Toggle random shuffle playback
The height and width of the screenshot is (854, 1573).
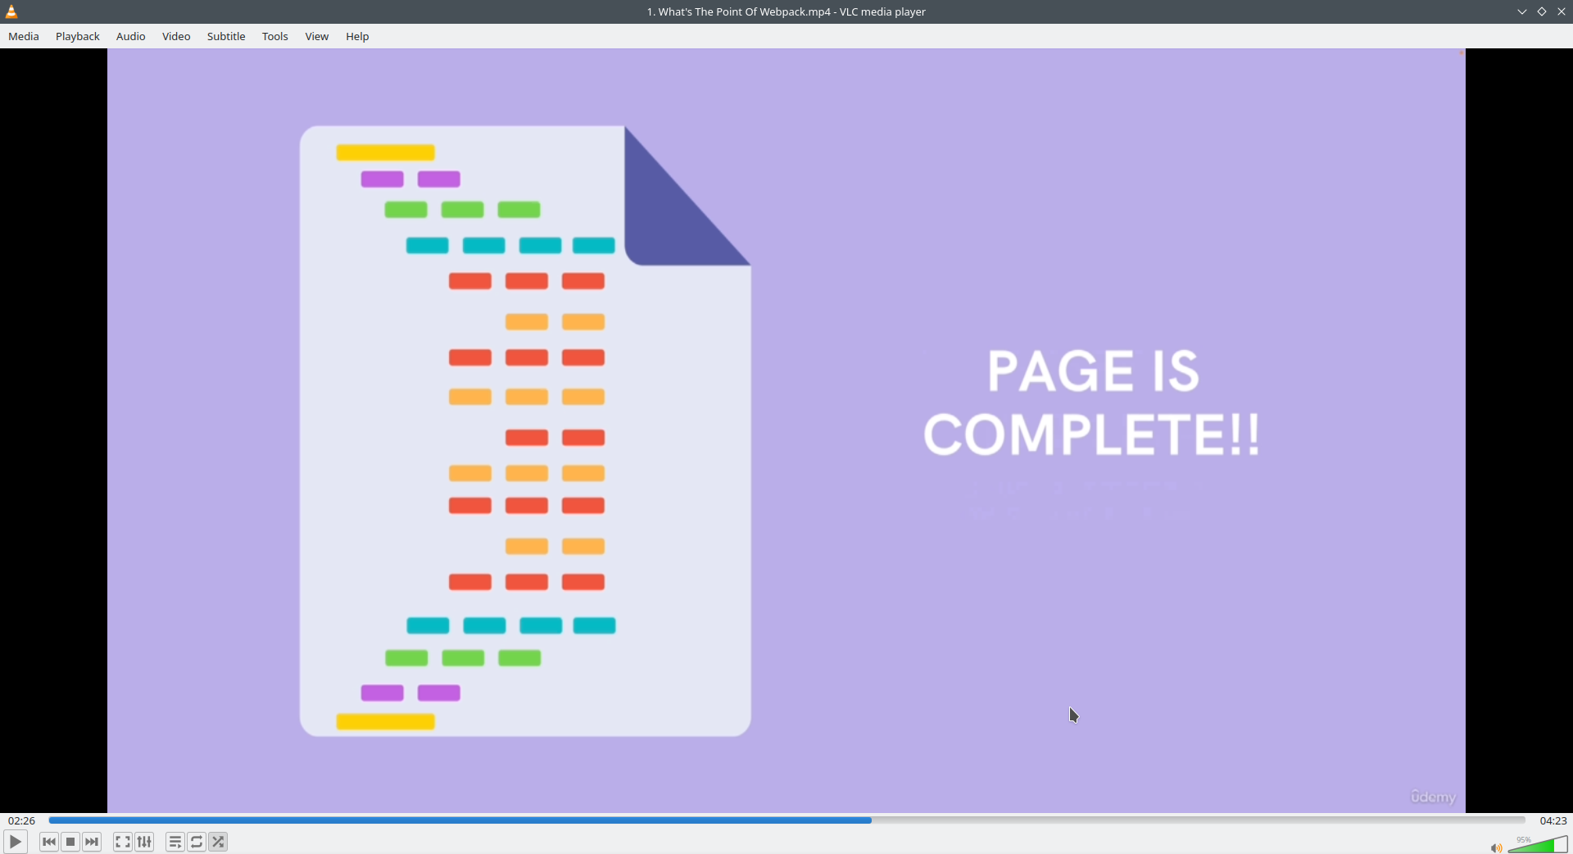[219, 842]
